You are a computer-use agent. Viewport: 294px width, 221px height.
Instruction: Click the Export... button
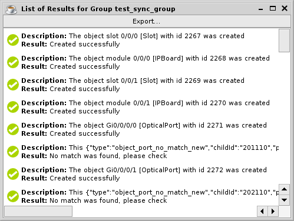[147, 21]
